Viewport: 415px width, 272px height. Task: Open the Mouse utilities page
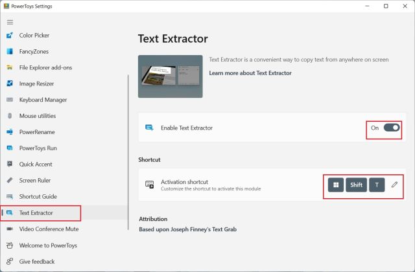click(x=64, y=116)
